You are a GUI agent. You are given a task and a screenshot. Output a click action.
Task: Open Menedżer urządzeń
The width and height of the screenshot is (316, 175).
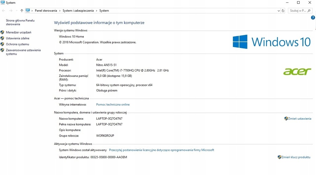pyautogui.click(x=19, y=32)
